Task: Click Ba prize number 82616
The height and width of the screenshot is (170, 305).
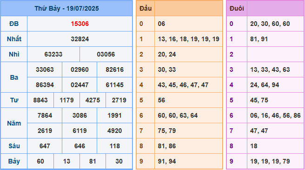Action: (x=114, y=69)
